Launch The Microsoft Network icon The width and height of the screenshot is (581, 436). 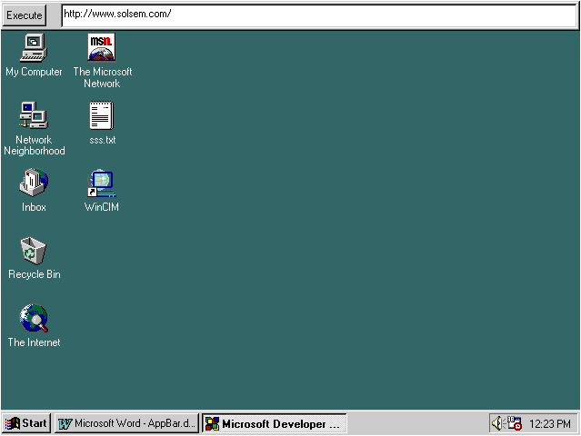[102, 47]
